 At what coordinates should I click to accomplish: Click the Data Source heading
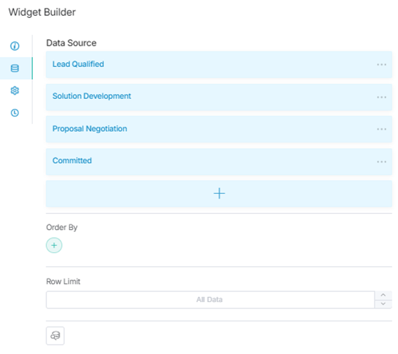(71, 43)
